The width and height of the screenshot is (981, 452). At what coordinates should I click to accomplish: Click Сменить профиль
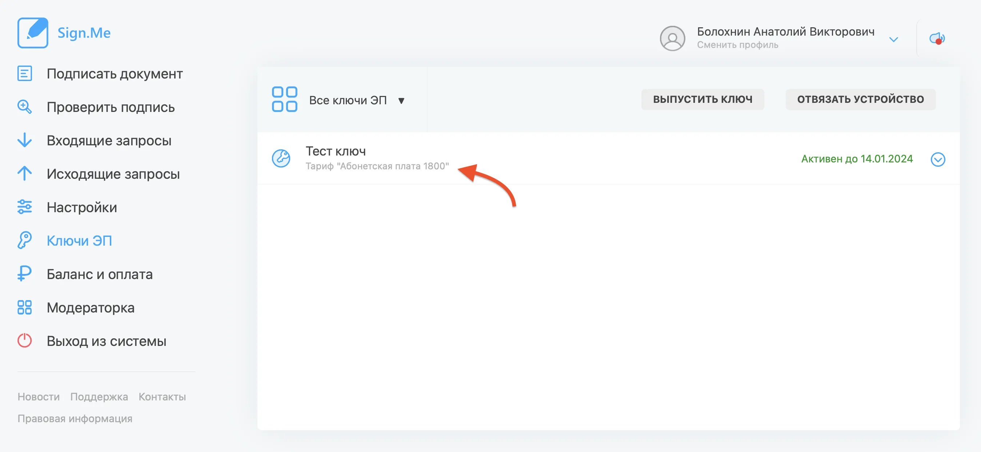click(738, 45)
